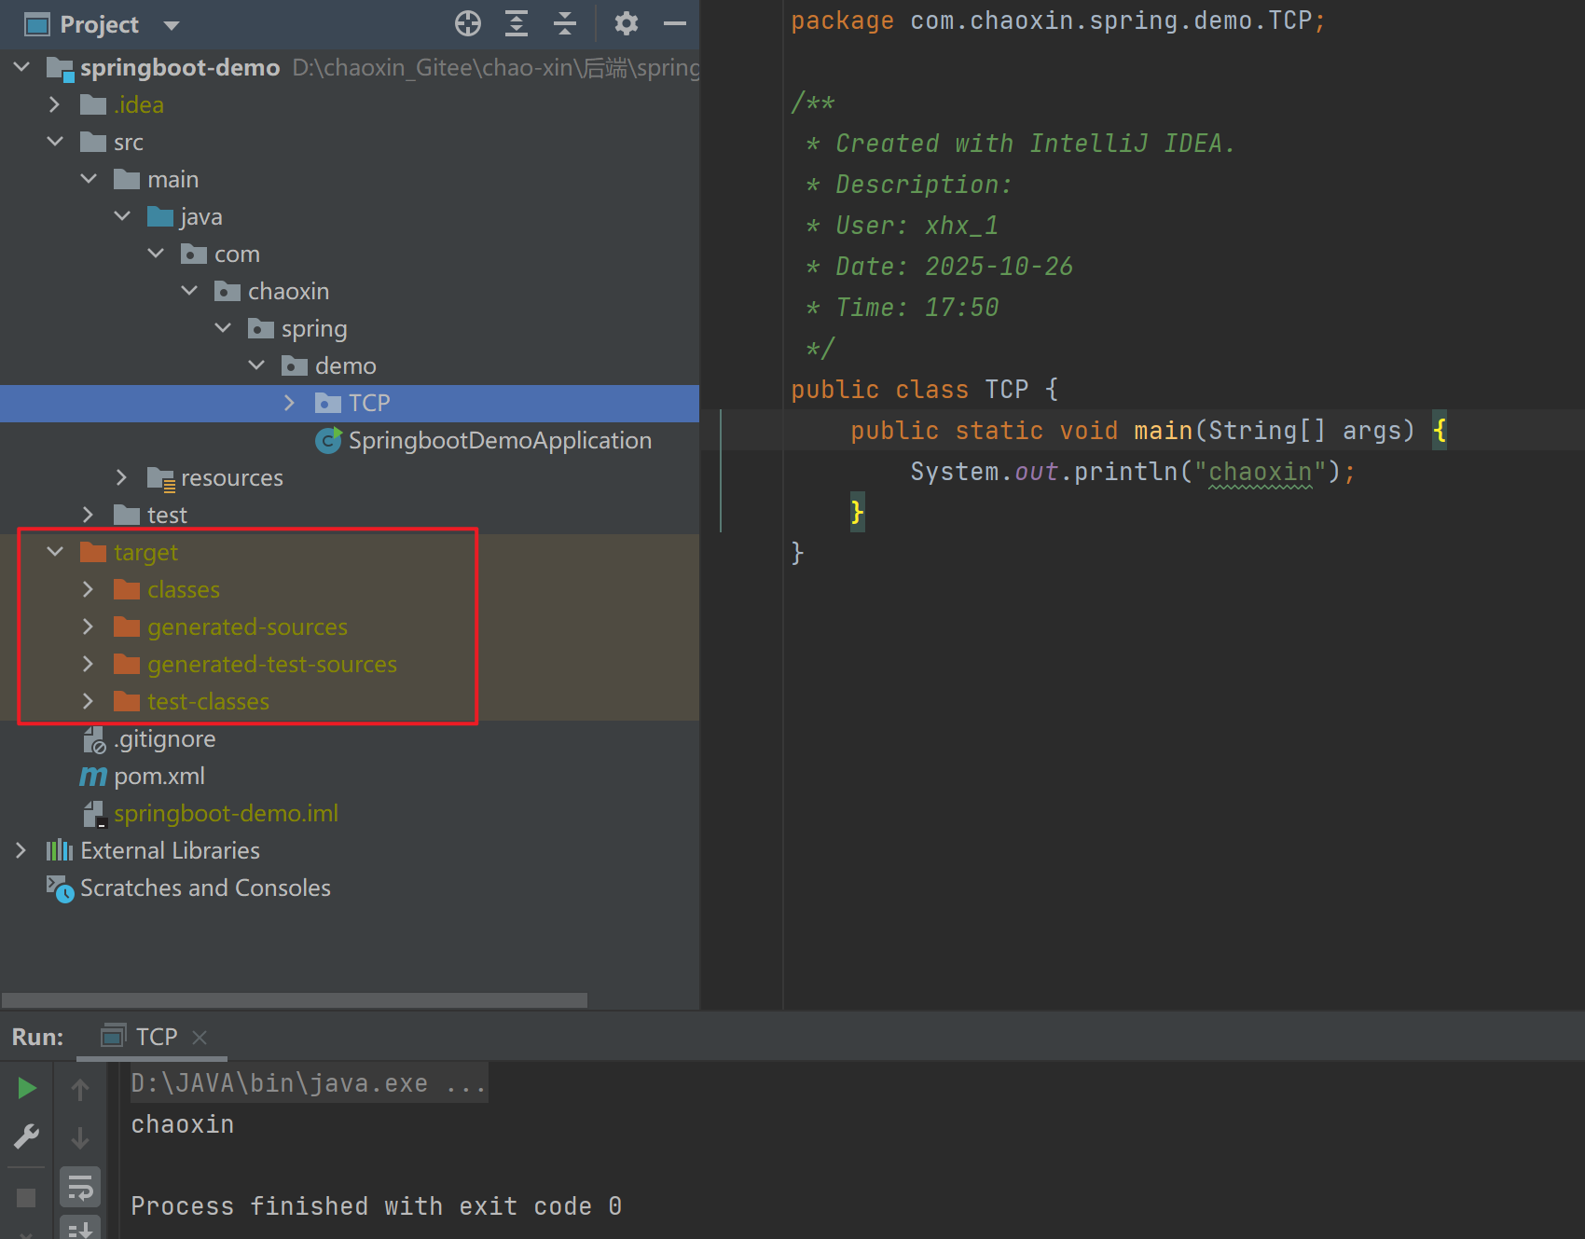Collapse the springboot-demo root node
Screen dimensions: 1585x1239
22,67
